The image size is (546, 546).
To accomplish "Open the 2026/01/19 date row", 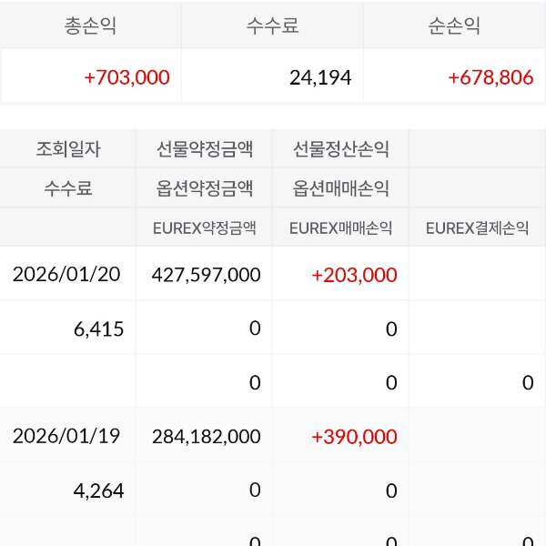I will (66, 436).
